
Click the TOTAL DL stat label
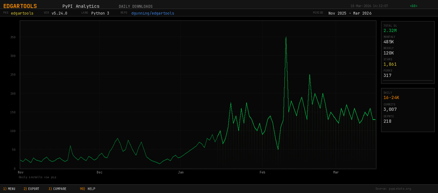389,26
